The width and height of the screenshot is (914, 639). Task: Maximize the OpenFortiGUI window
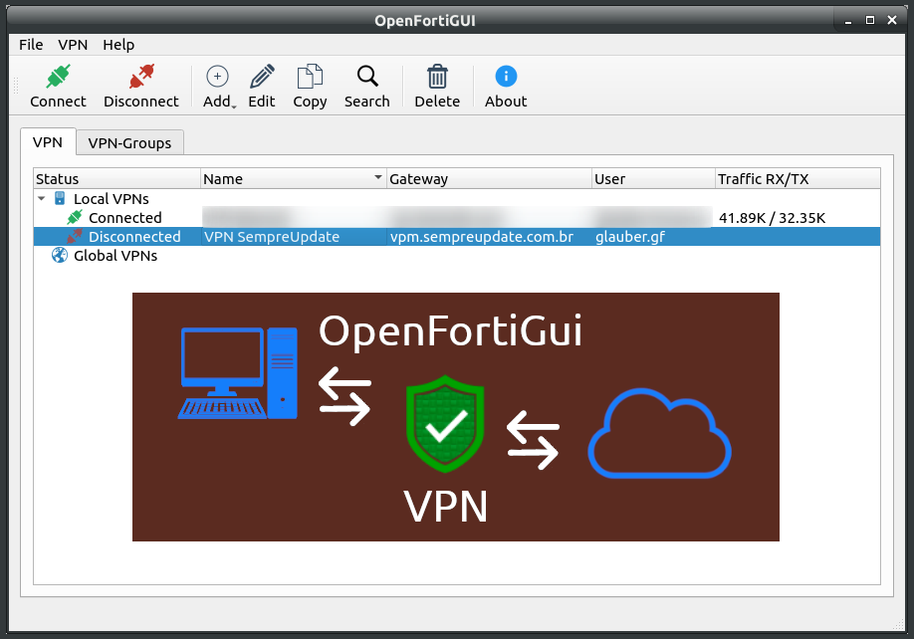870,20
